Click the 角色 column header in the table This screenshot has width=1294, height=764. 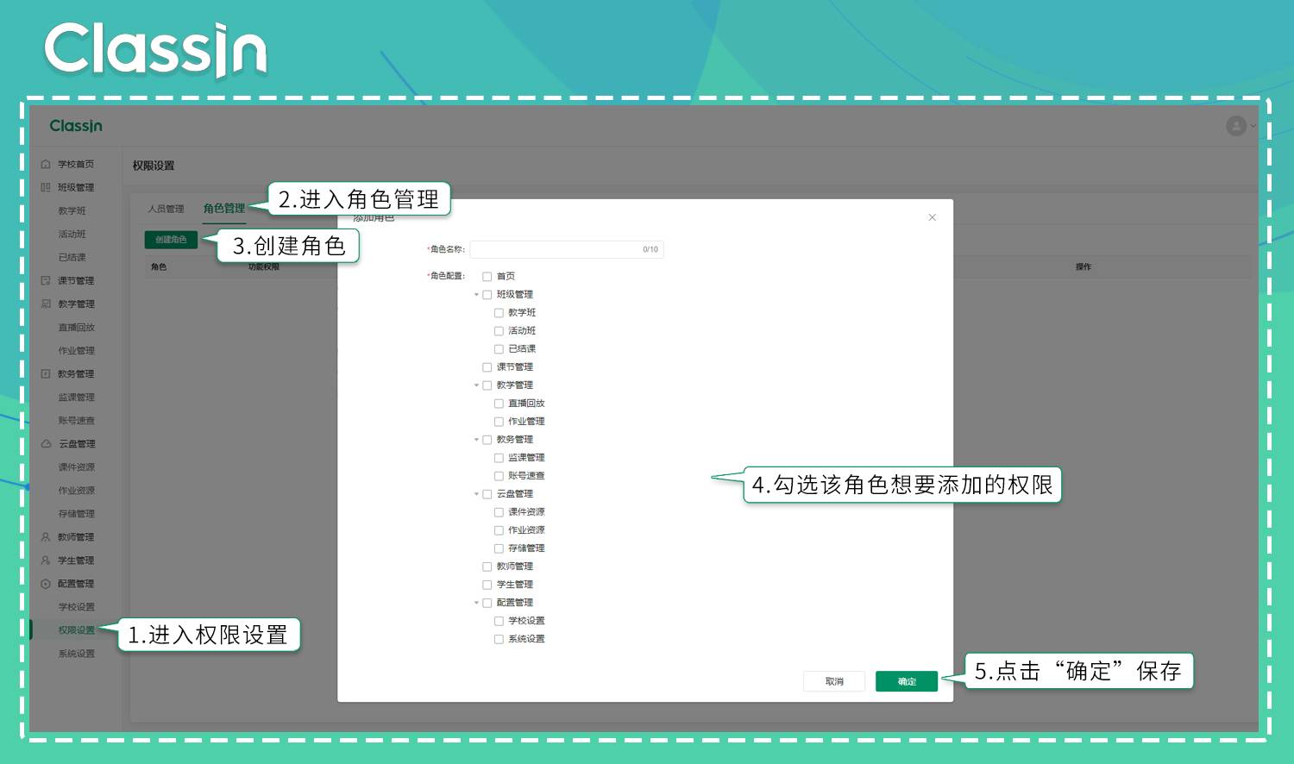point(159,266)
